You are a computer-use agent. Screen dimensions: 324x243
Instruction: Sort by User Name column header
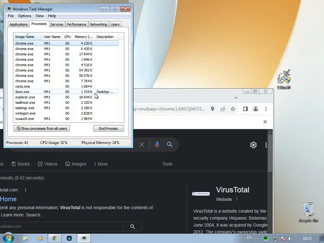52,37
